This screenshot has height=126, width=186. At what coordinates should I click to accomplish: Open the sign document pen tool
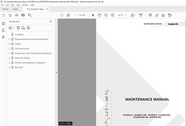(x=163, y=15)
